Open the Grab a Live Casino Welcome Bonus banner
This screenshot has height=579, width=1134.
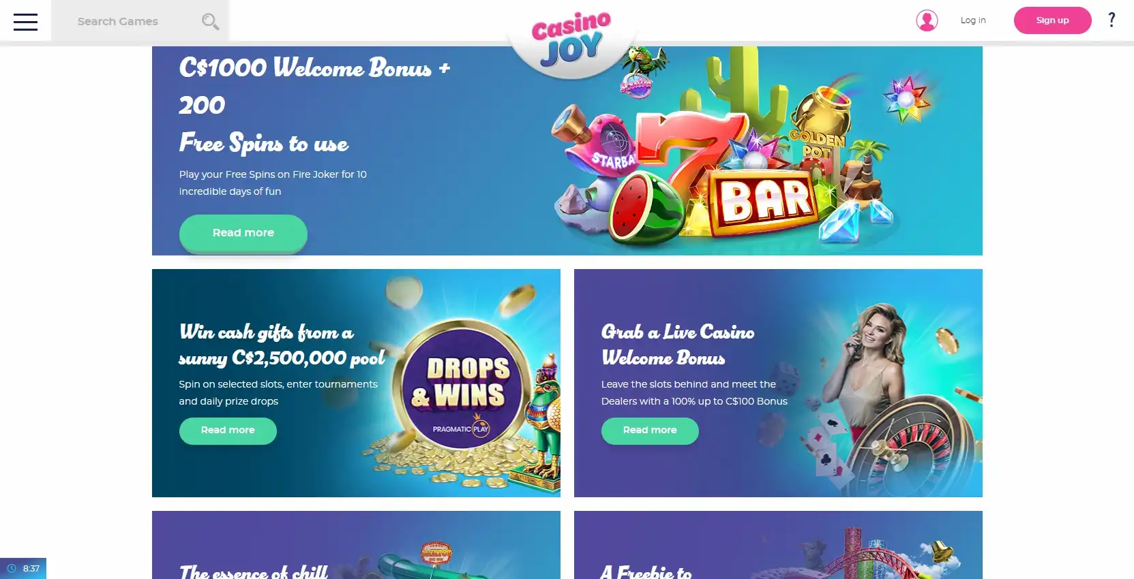coord(778,383)
